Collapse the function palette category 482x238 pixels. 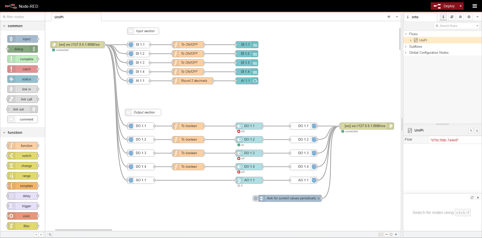pos(23,133)
